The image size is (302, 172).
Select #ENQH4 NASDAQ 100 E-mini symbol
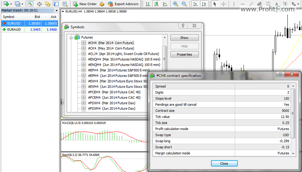click(x=124, y=59)
